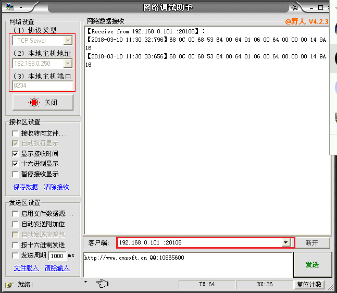Pin the window with the pushpin icon
Screen dimensions: 337x293
pyautogui.click(x=295, y=8)
